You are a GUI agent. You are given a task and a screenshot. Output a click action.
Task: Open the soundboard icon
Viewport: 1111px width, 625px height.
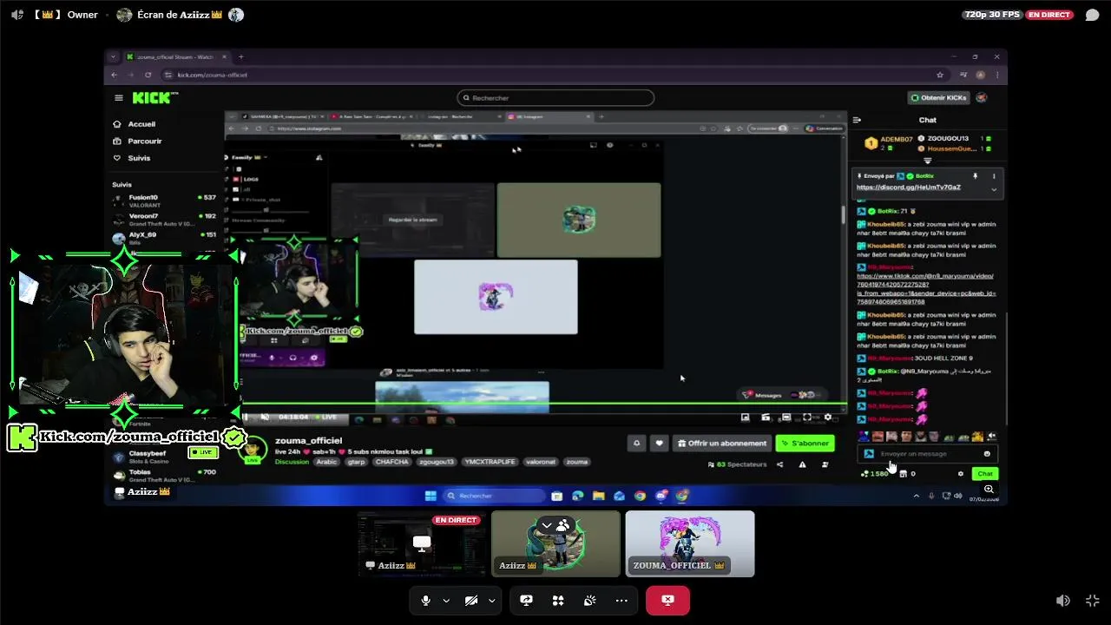589,600
